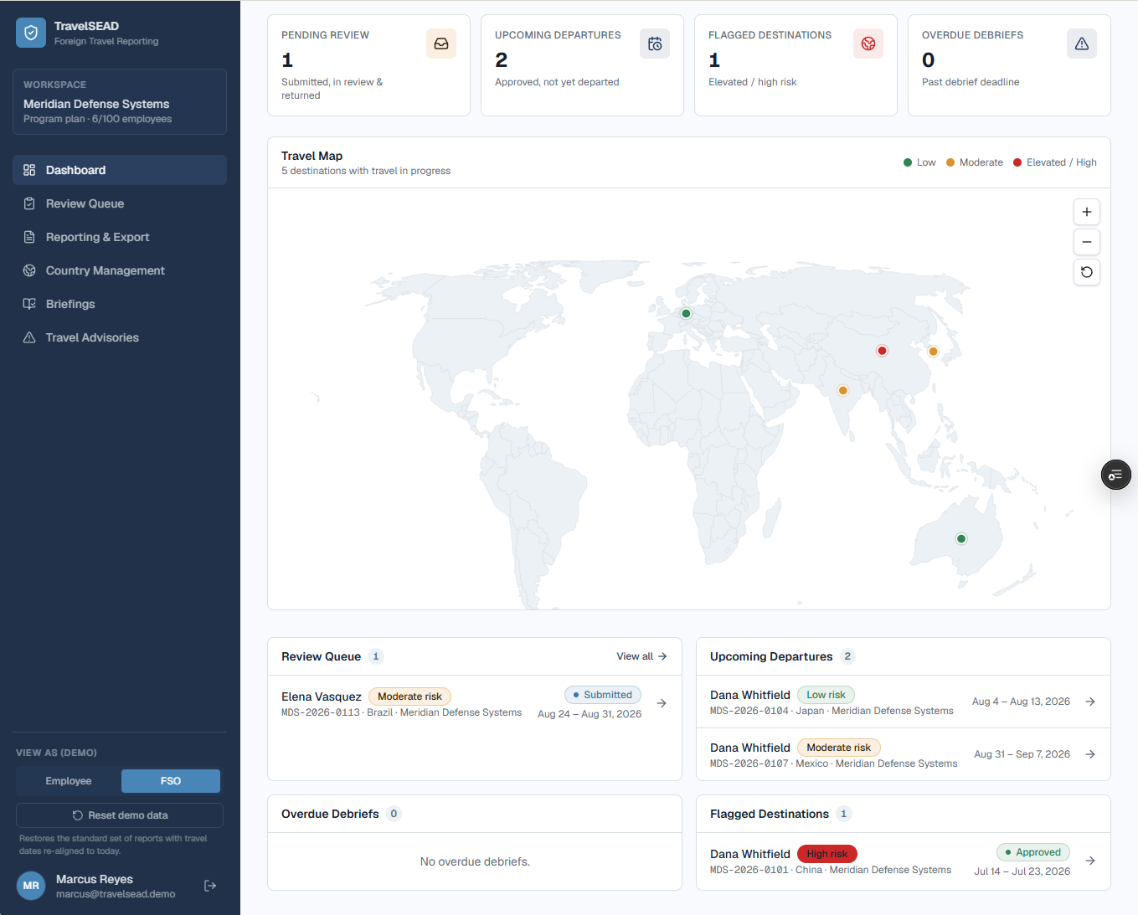The image size is (1138, 915).
Task: Reset the travel map view
Action: click(x=1087, y=272)
